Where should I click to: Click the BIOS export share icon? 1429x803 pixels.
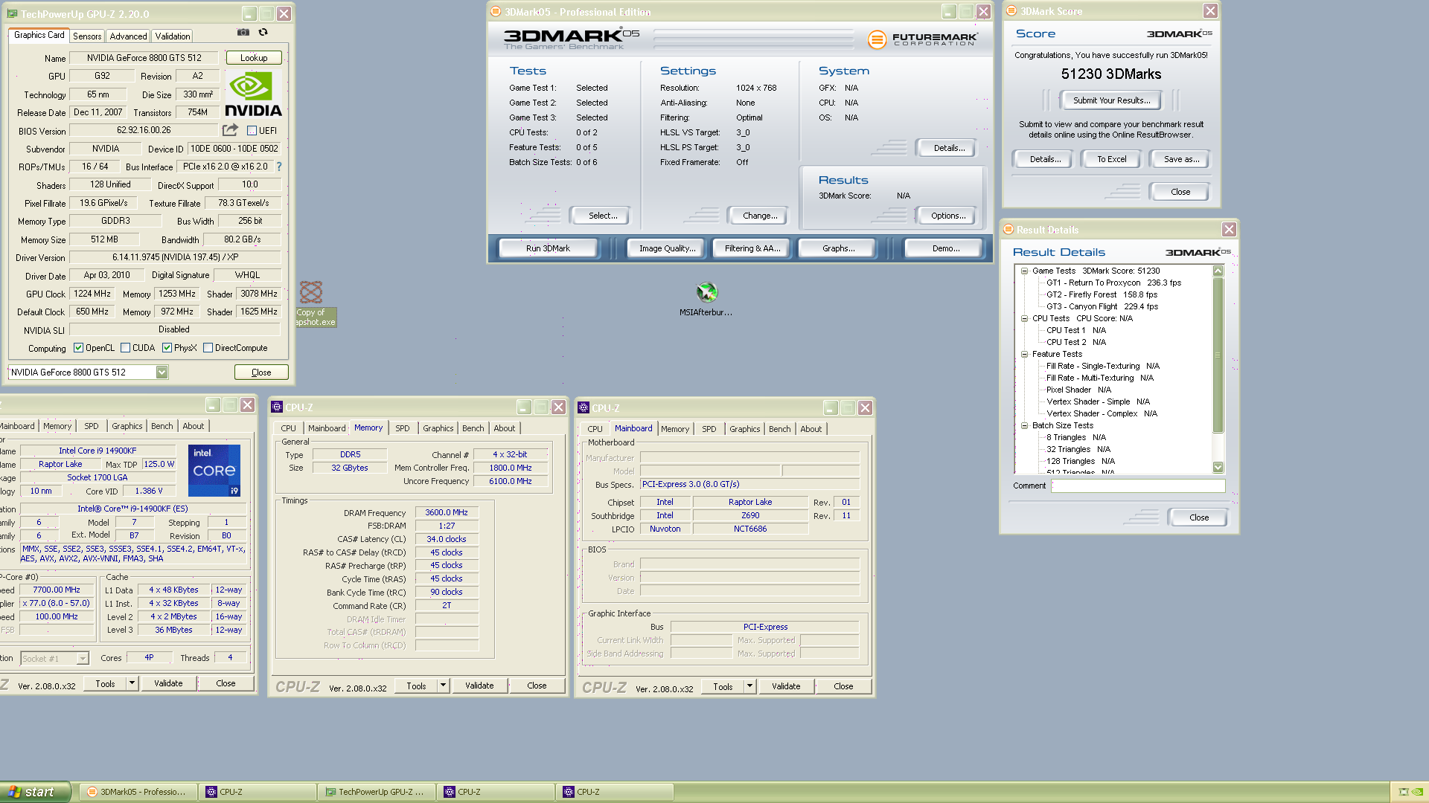[230, 130]
